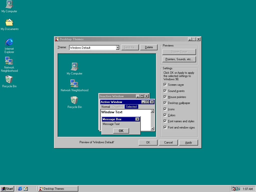Click Recycle Bin icon in theme preview
This screenshot has height=192, width=256.
pyautogui.click(x=74, y=100)
